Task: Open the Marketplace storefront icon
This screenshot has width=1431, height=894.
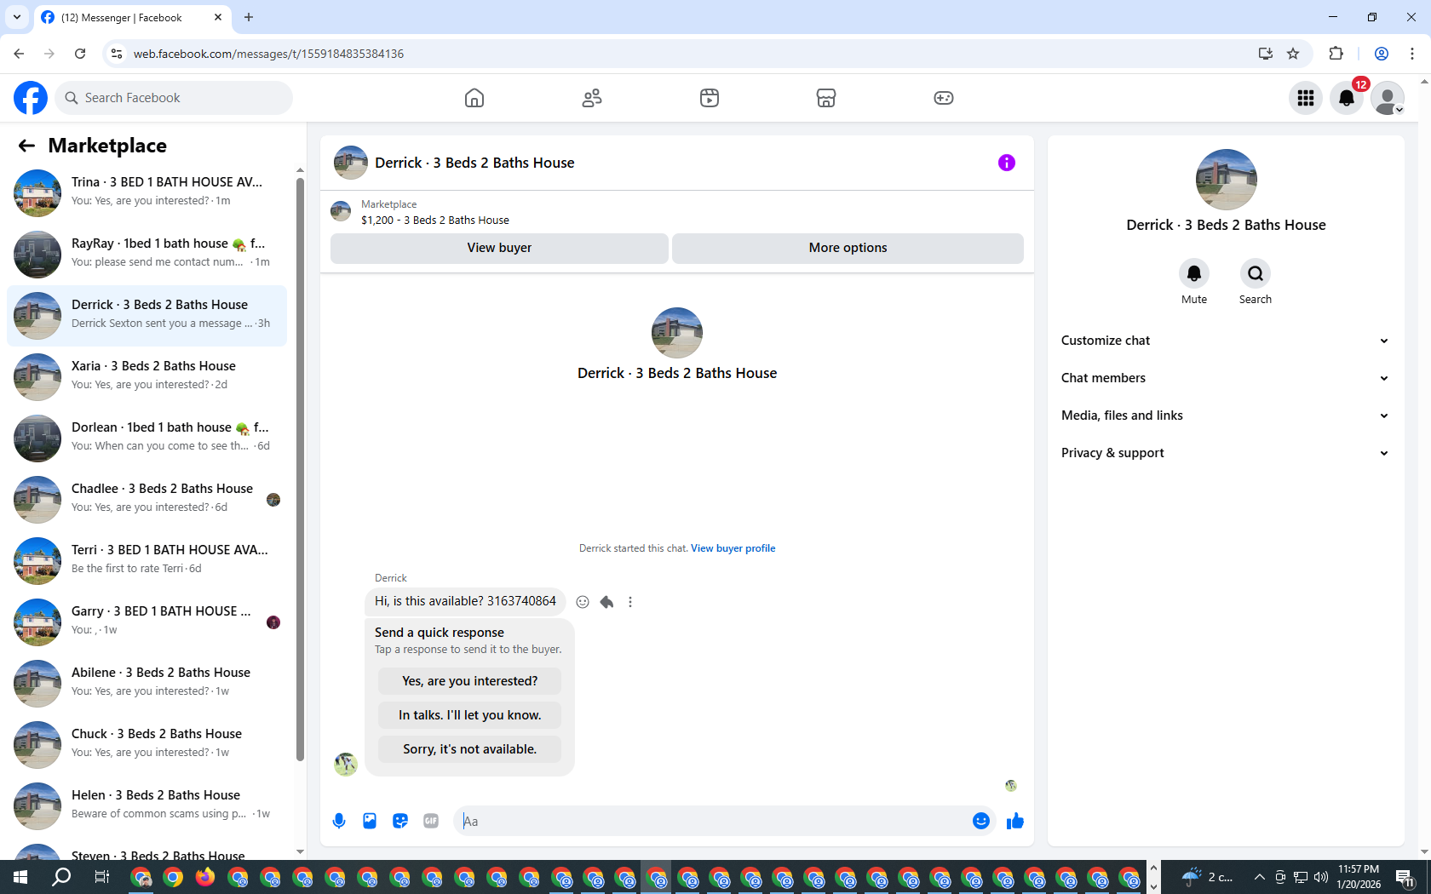Action: point(826,98)
